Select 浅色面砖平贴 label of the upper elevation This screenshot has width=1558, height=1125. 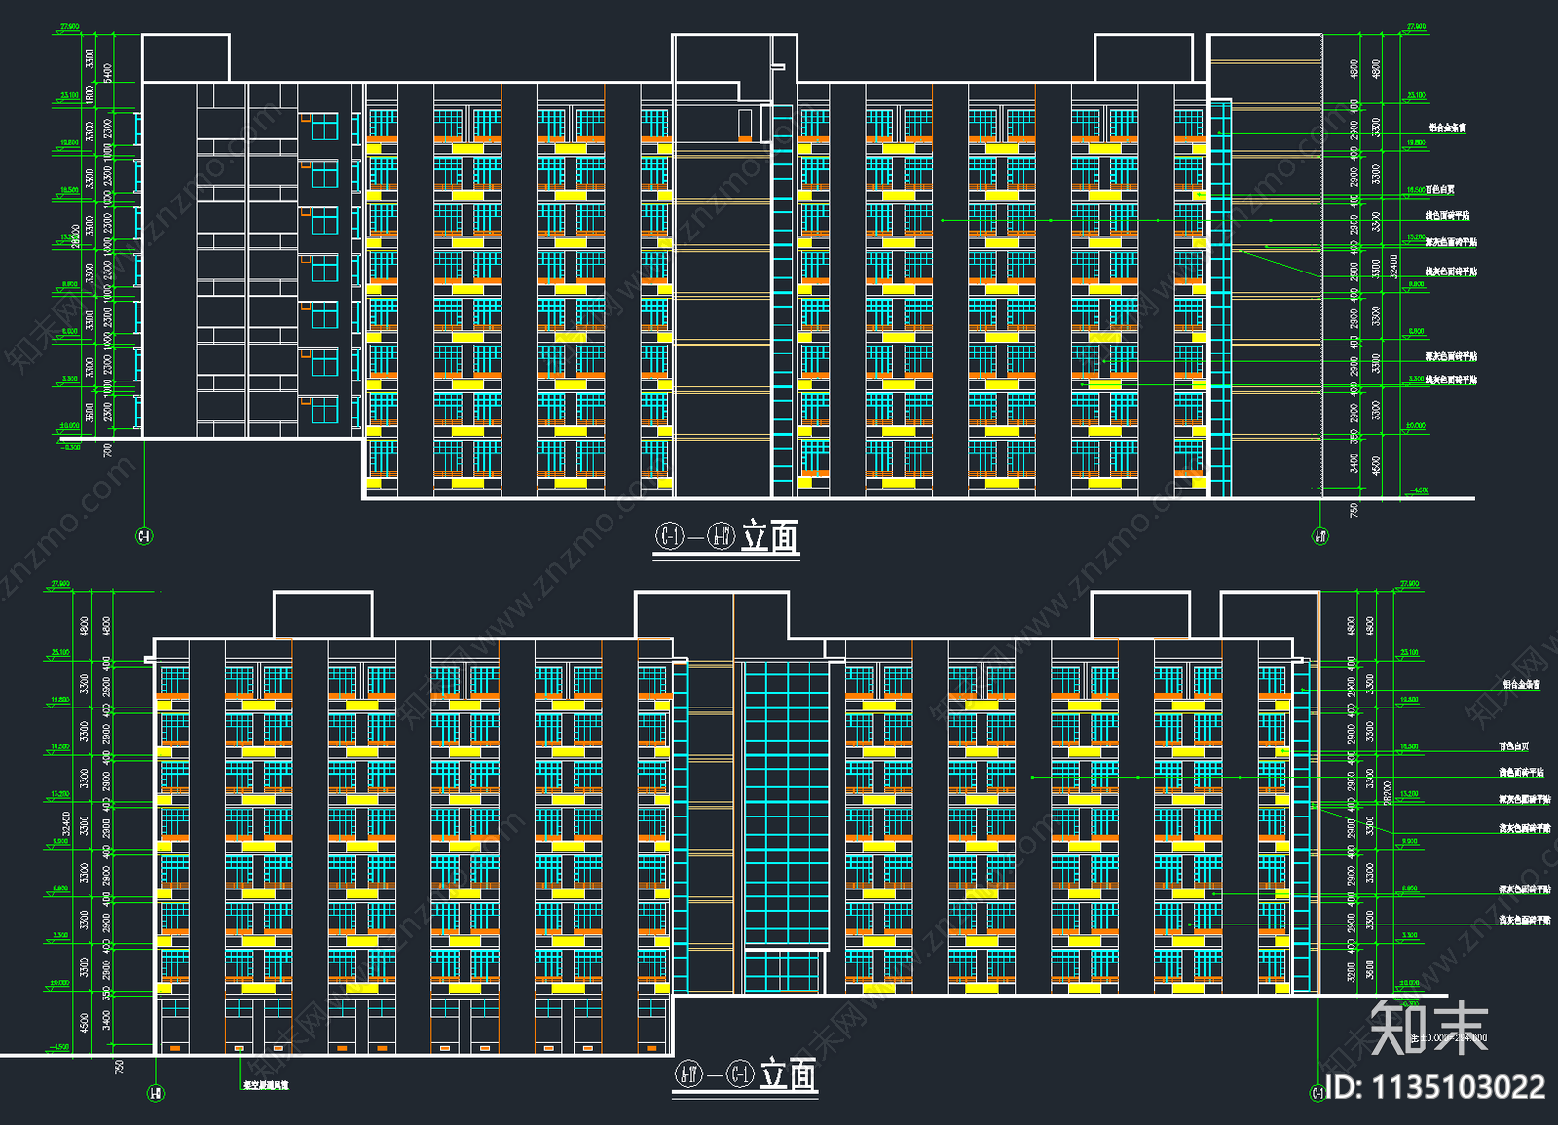pyautogui.click(x=1448, y=216)
